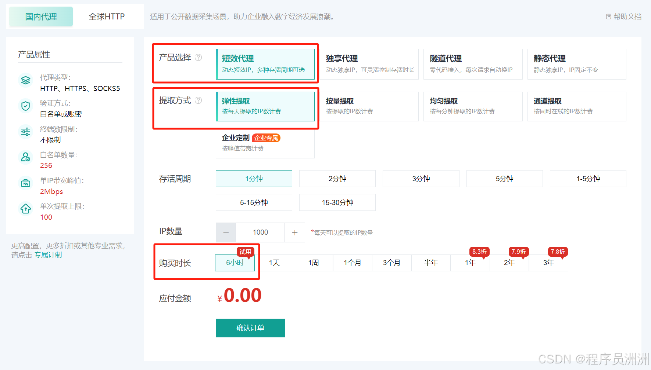Click the IP quantity field showing 1000

click(x=260, y=232)
